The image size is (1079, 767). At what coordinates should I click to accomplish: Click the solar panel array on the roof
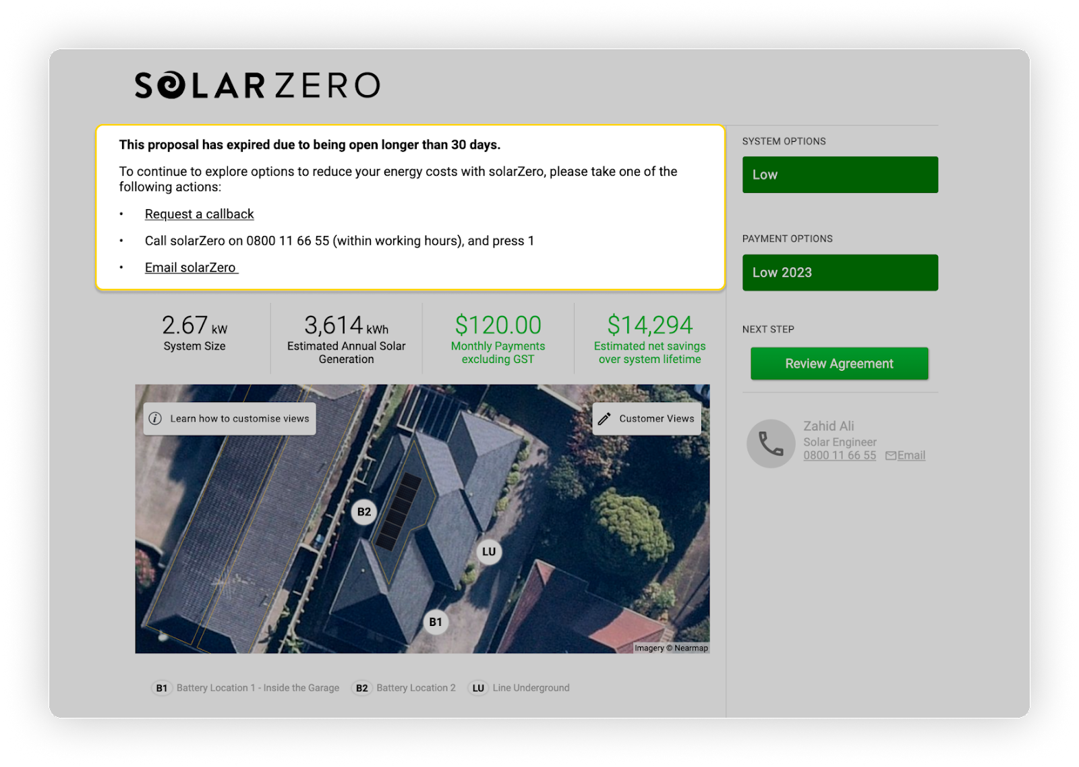coord(399,511)
